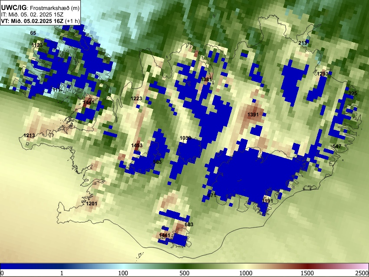Click the 1391 value label
This screenshot has width=369, height=277.
pos(253,115)
